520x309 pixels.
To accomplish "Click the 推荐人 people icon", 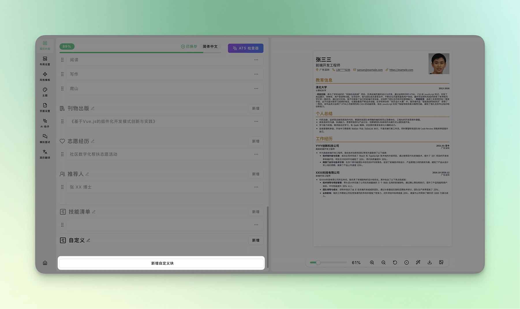I will point(62,174).
